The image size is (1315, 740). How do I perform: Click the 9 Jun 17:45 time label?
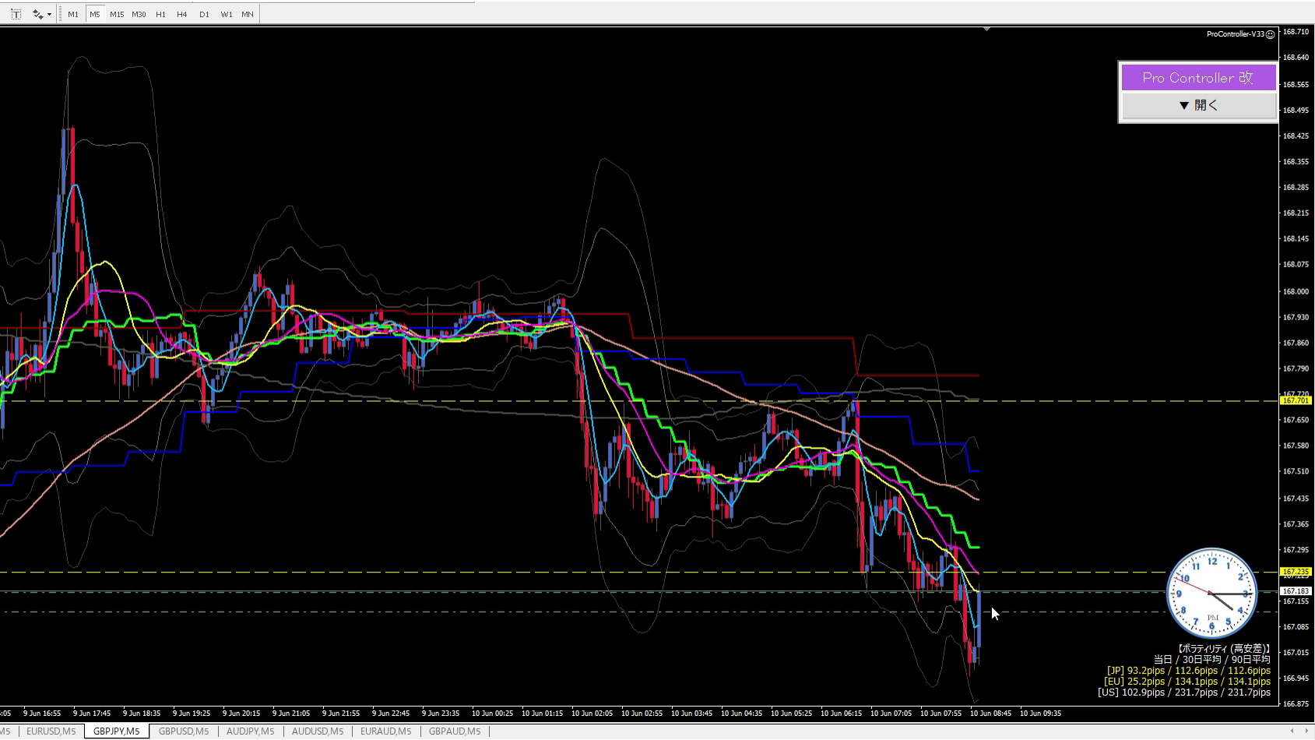coord(92,713)
